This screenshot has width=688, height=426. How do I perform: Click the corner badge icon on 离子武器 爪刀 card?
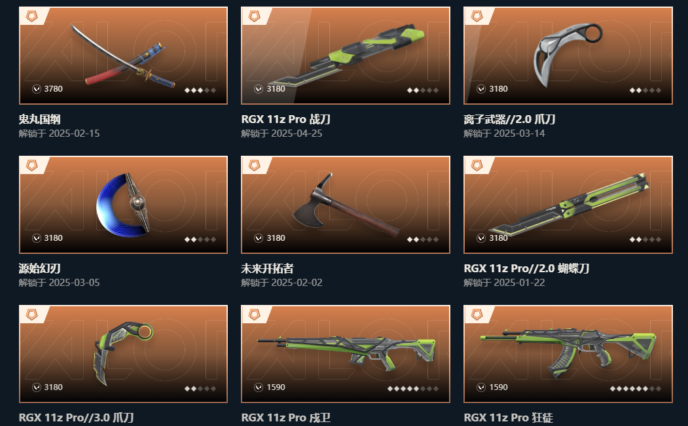click(x=477, y=16)
